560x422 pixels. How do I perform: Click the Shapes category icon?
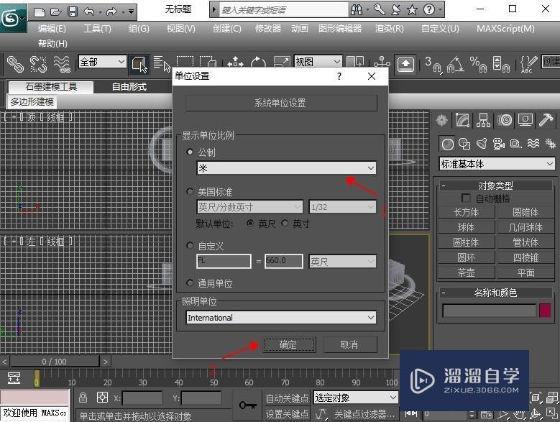click(464, 144)
